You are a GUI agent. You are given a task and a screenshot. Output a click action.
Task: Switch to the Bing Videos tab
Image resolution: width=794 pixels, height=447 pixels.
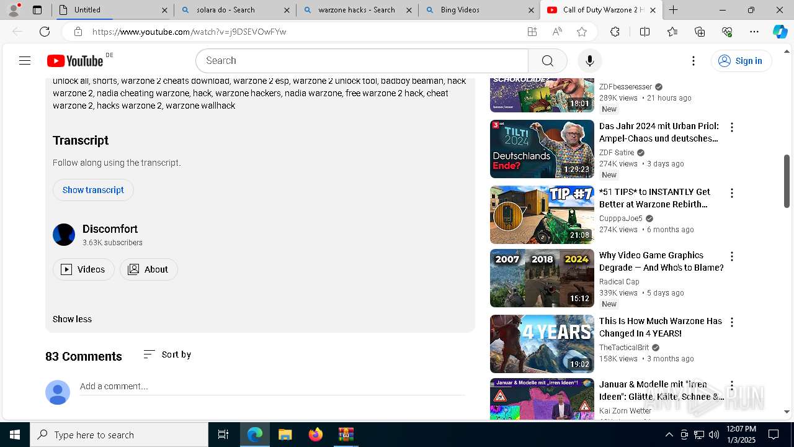pos(480,10)
